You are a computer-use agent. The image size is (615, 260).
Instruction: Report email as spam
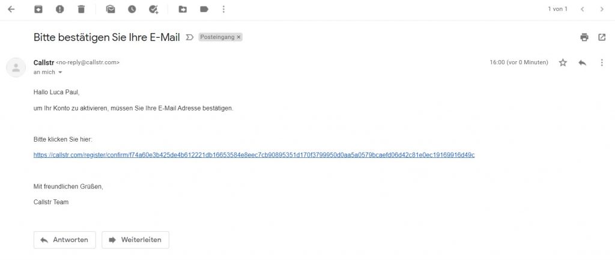59,9
